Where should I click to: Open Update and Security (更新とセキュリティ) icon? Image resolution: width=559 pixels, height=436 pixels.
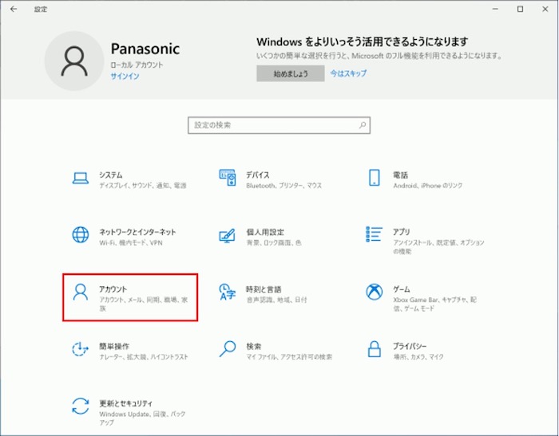80,406
